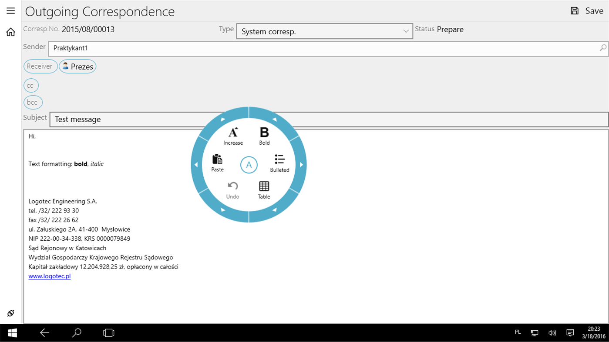The height and width of the screenshot is (342, 609).
Task: Click the line 'tel. /32/ 222 93 30'
Action: (x=54, y=211)
